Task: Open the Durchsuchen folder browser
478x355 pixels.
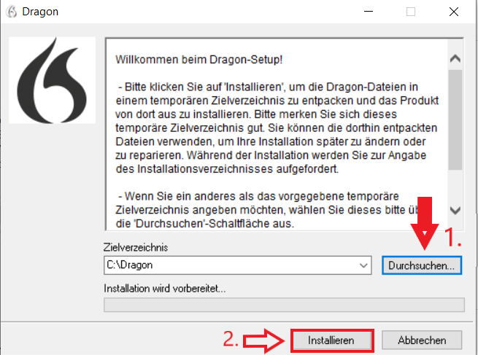Action: (422, 265)
